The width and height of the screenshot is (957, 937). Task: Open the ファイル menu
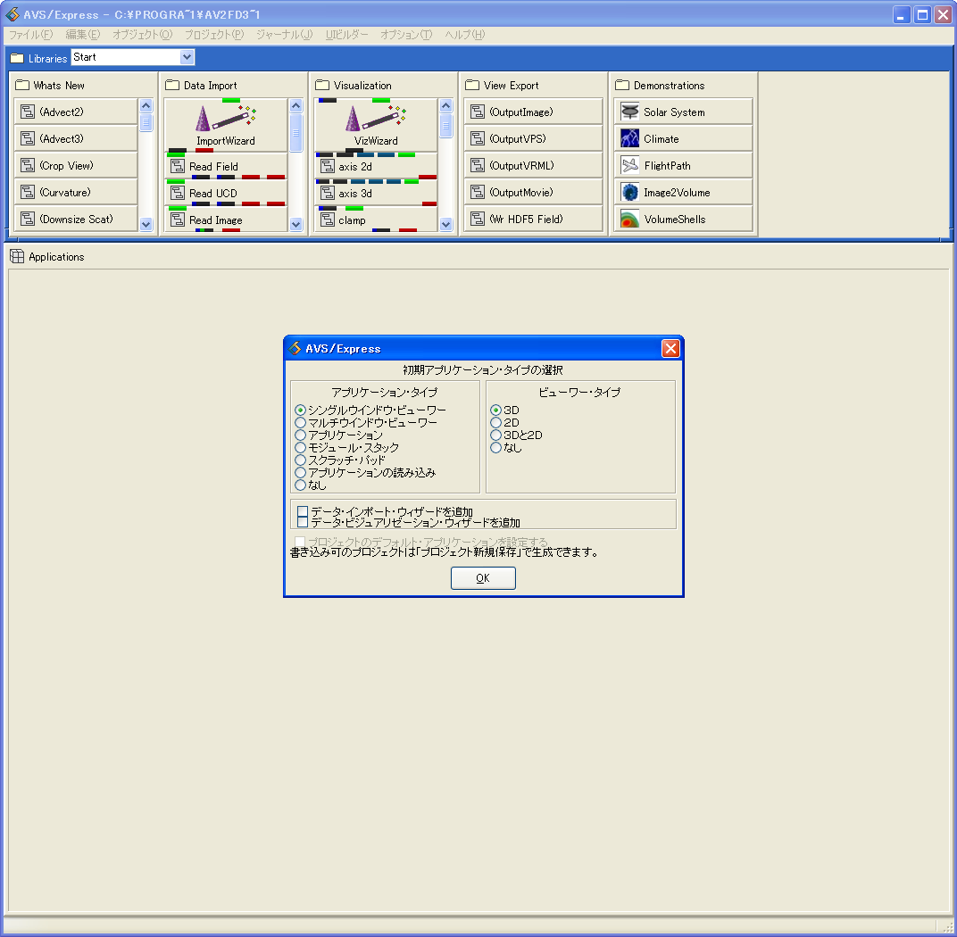(x=28, y=35)
